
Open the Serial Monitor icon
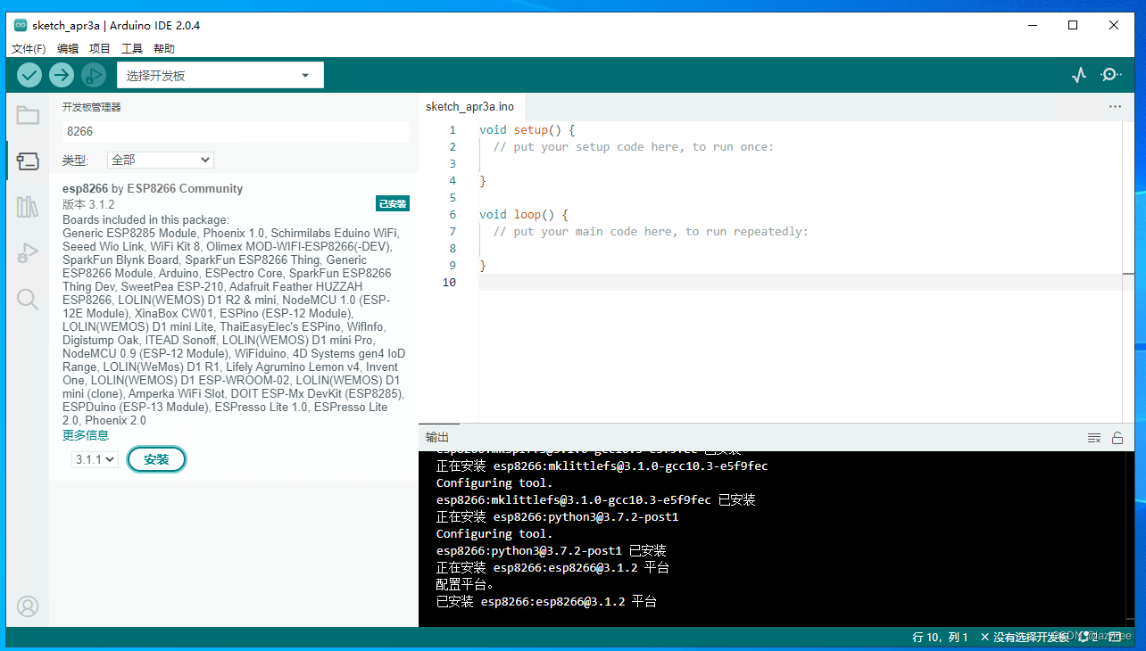click(x=1111, y=75)
